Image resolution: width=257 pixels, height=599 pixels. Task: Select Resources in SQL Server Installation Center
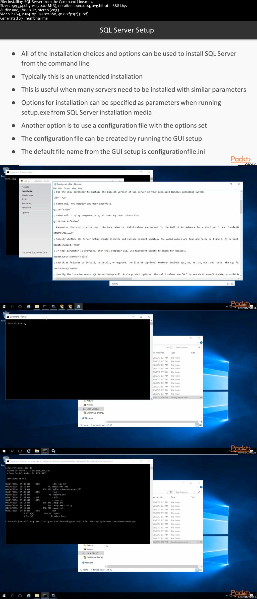[x=26, y=204]
